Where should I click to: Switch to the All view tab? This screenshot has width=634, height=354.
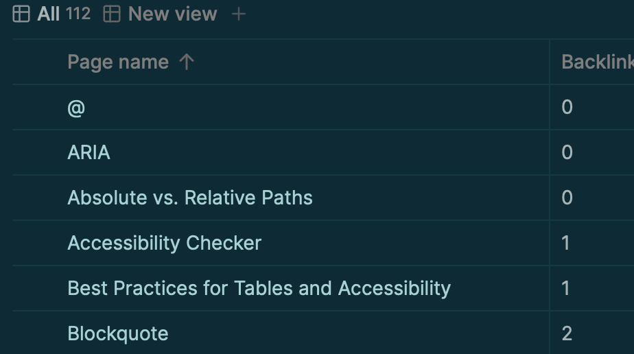pyautogui.click(x=48, y=14)
